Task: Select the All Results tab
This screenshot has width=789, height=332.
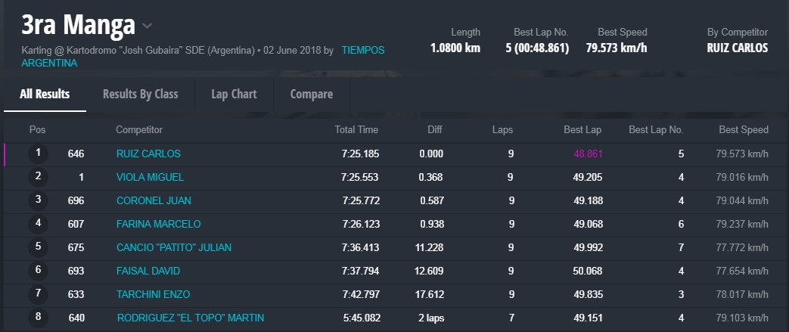Action: pyautogui.click(x=45, y=95)
